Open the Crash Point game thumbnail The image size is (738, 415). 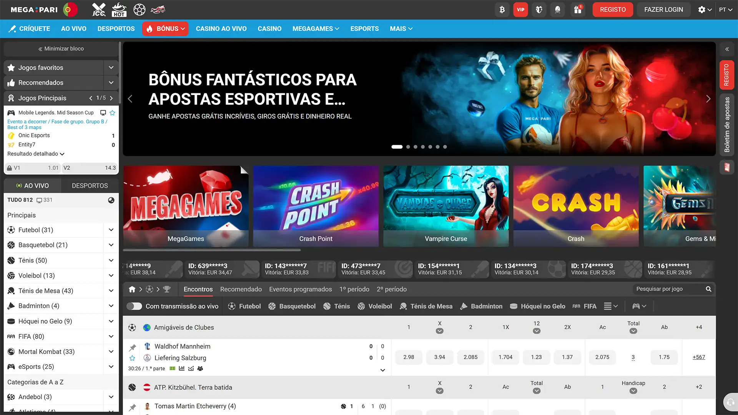pos(316,206)
